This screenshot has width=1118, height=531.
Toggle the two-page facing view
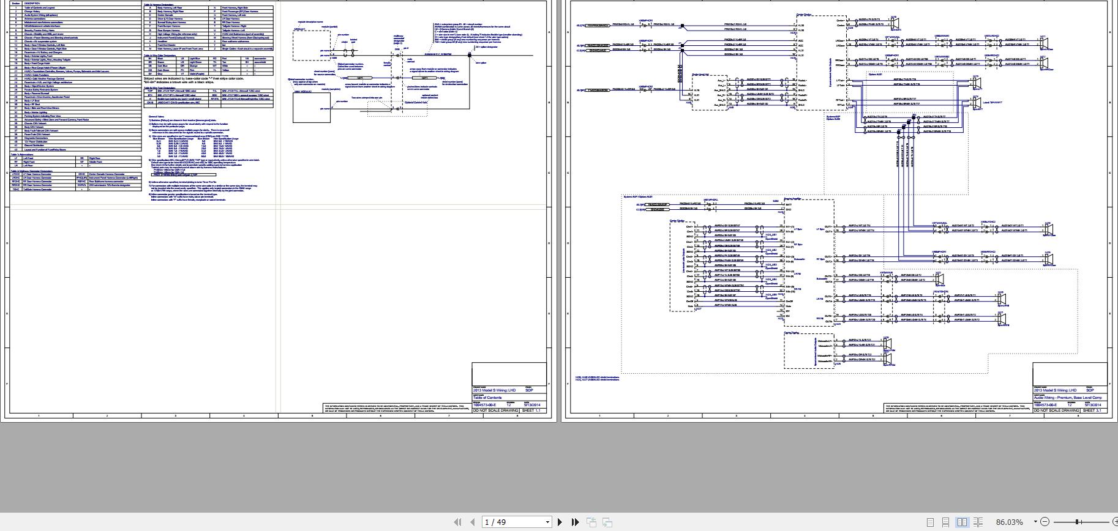(962, 522)
